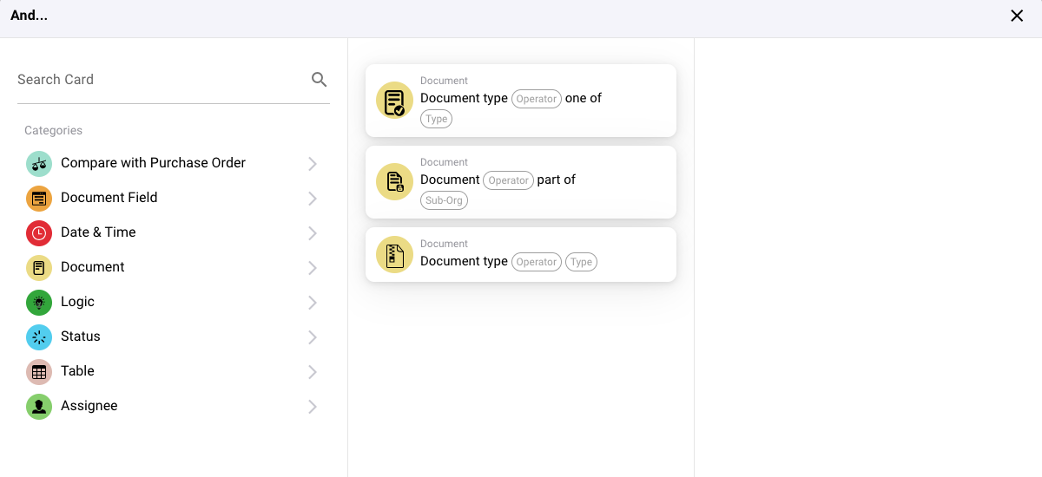The image size is (1042, 477).
Task: Click the Compare with Purchase Order scales icon
Action: (39, 164)
